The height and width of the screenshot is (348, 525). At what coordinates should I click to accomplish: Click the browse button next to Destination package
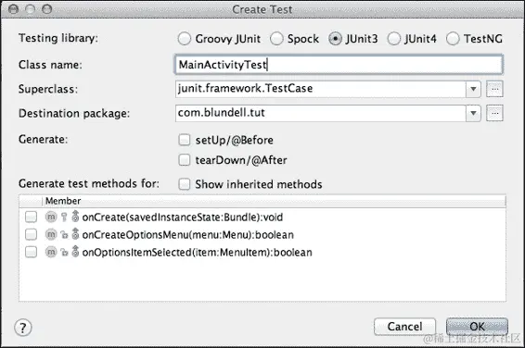pyautogui.click(x=494, y=114)
